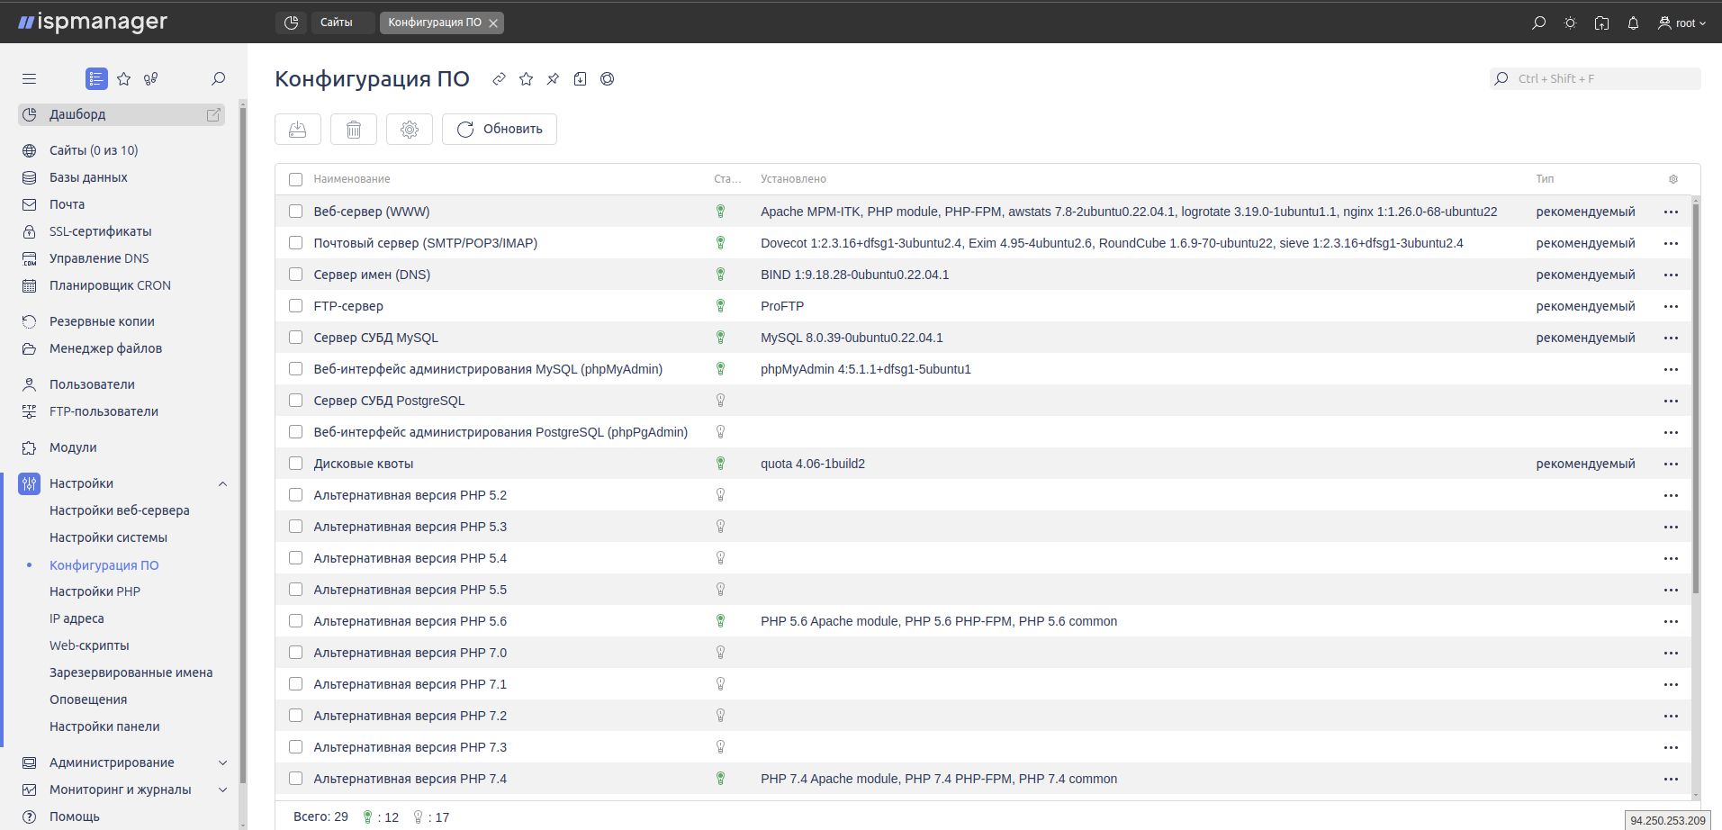
Task: Copy page link icon next to title
Action: (499, 79)
